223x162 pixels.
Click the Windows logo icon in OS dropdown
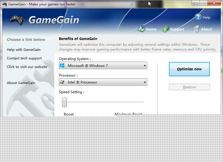pyautogui.click(x=62, y=65)
